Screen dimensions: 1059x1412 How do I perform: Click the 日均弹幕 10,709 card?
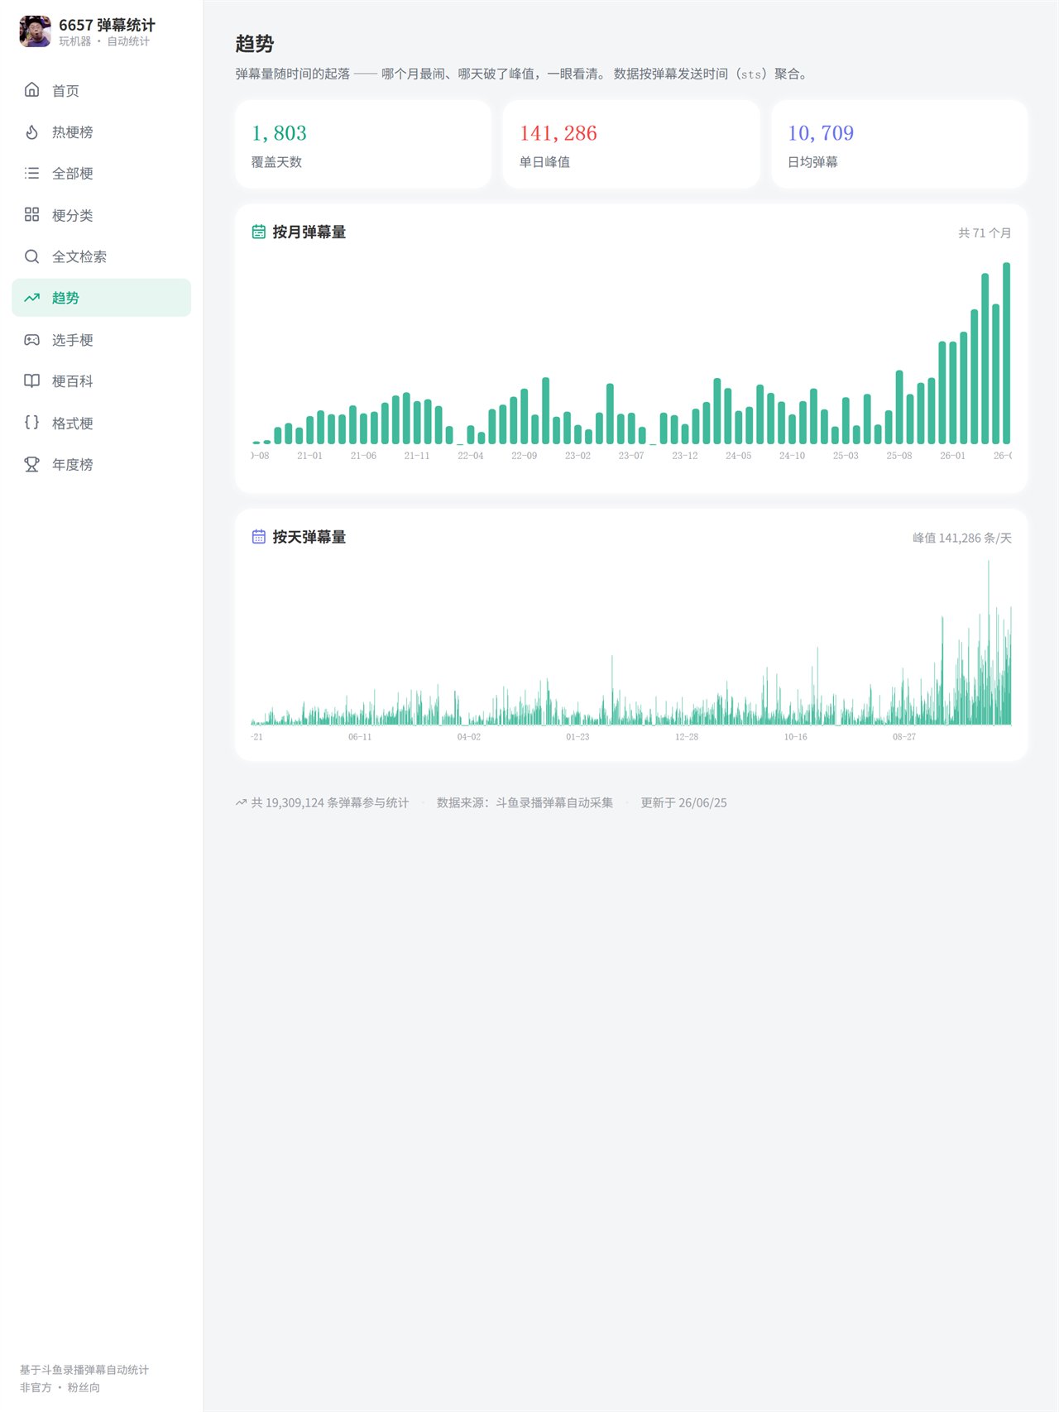pyautogui.click(x=899, y=144)
